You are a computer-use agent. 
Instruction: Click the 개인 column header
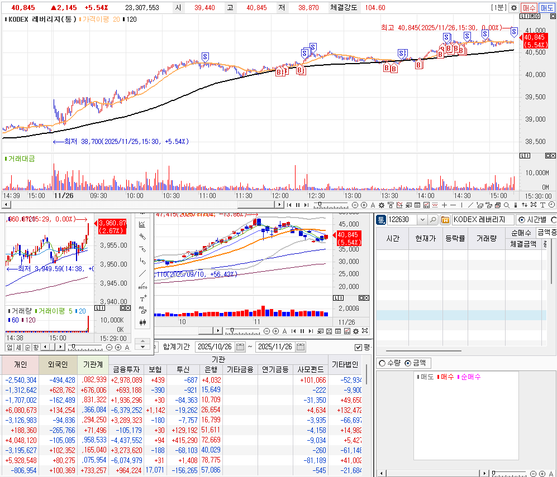click(x=20, y=364)
